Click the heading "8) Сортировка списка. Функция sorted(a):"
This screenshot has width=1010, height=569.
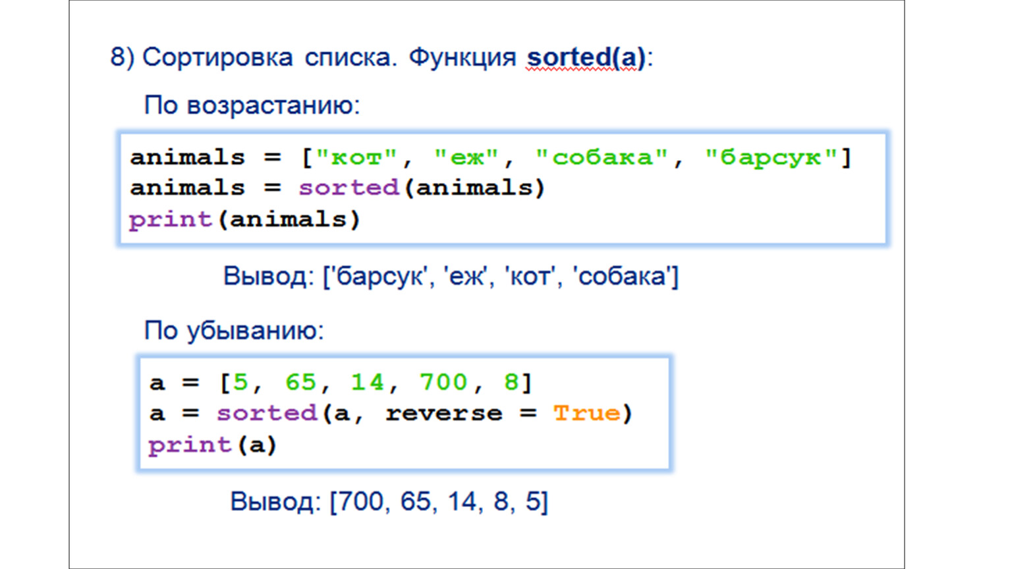[x=381, y=58]
